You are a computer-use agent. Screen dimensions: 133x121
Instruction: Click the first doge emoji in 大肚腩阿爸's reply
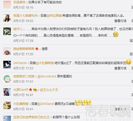pos(77,103)
